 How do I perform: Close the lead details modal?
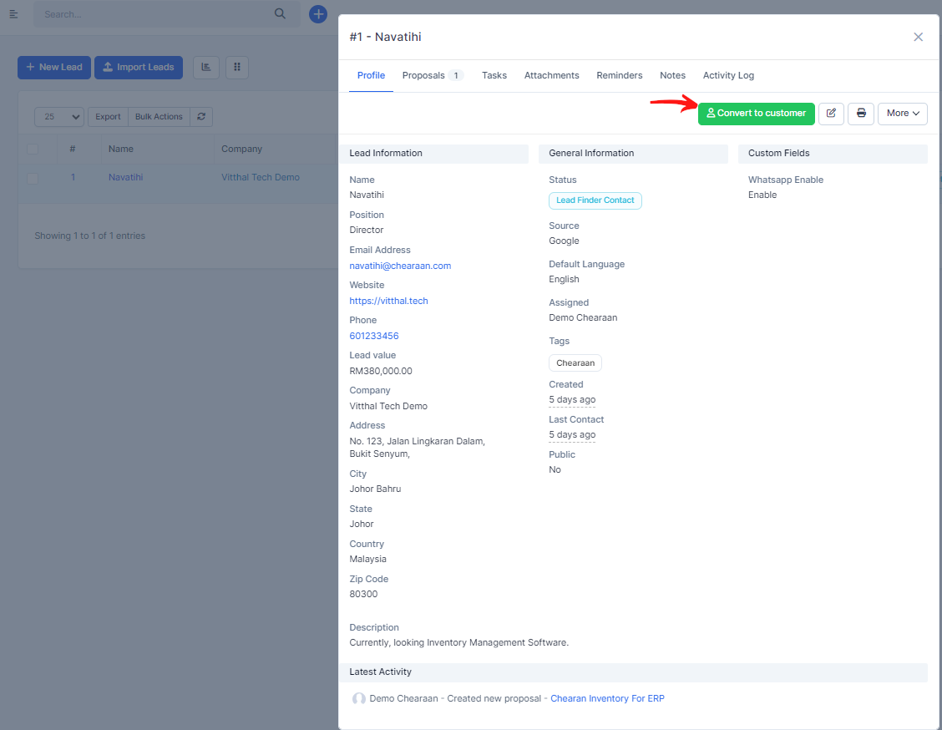(918, 37)
